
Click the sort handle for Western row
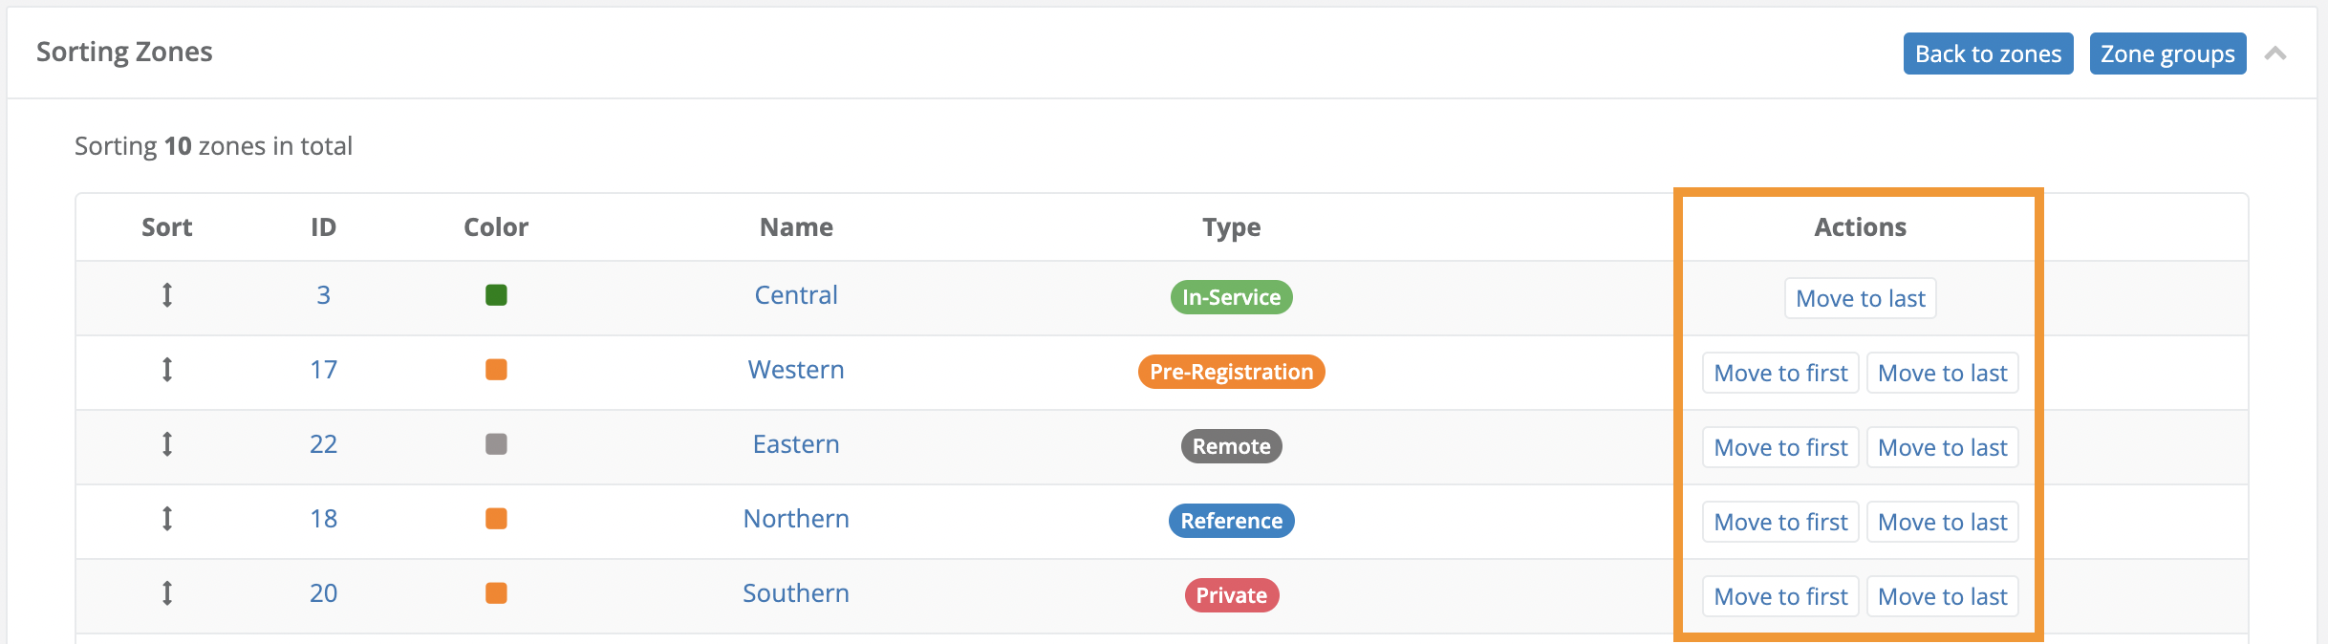coord(167,370)
